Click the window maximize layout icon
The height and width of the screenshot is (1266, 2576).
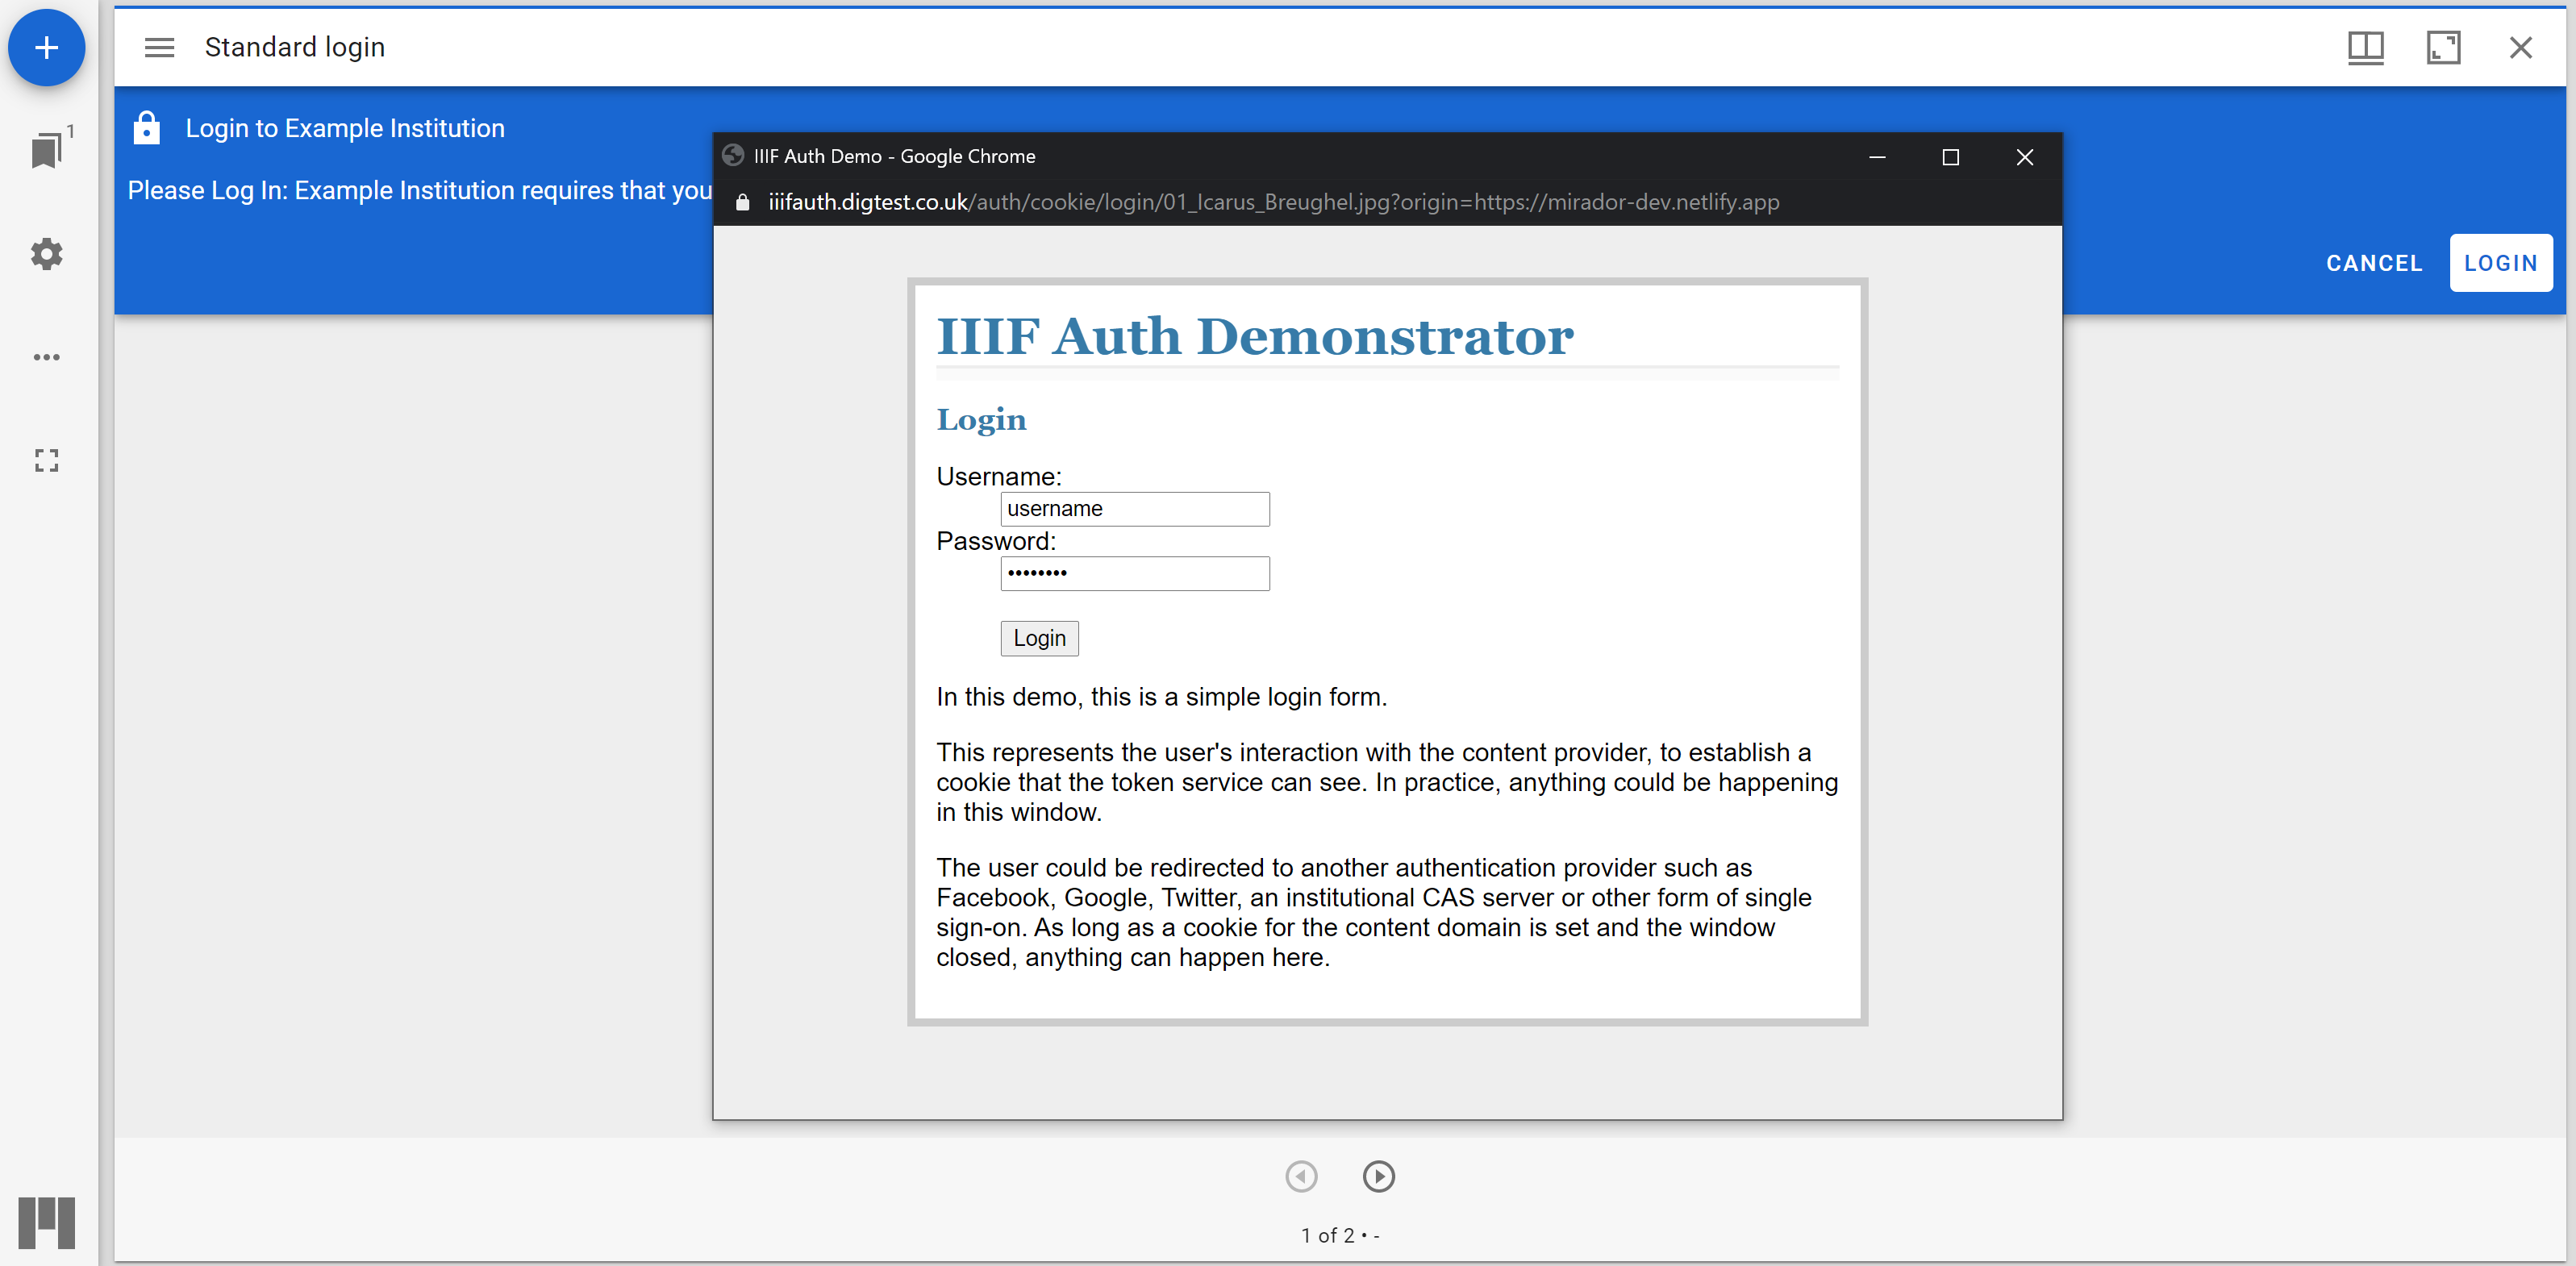click(2443, 47)
